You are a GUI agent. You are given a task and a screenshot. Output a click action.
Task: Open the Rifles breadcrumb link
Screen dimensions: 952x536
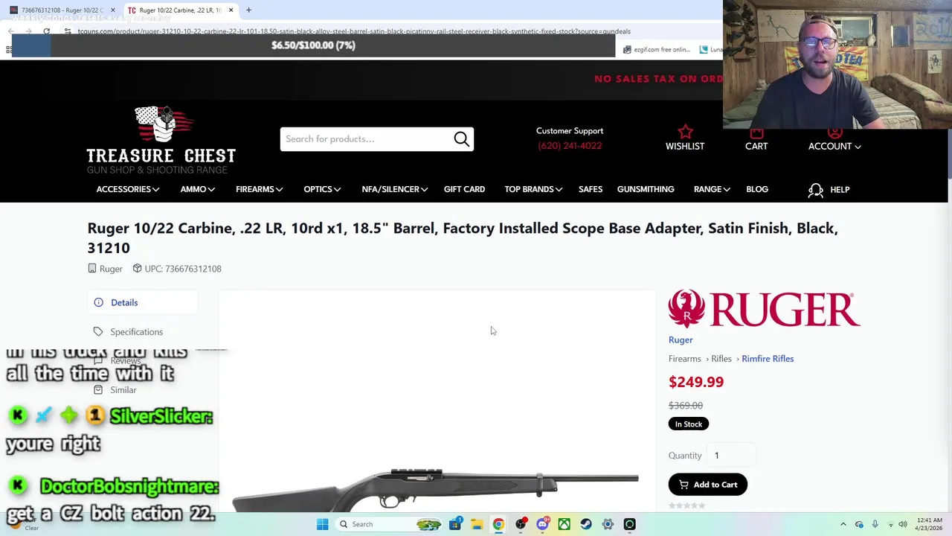721,359
